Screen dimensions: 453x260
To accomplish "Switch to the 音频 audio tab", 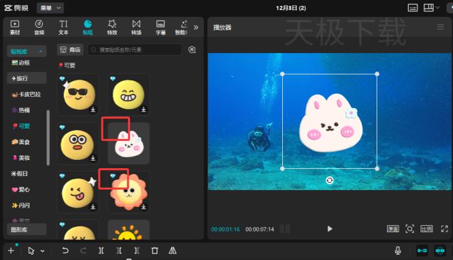I will pyautogui.click(x=39, y=27).
